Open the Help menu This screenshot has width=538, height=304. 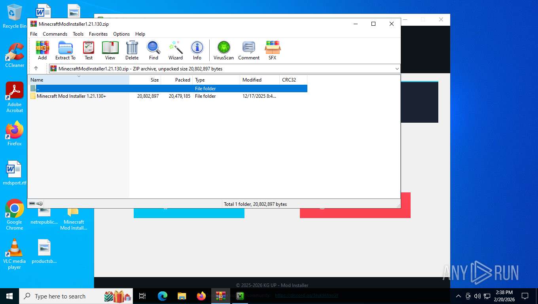(x=140, y=34)
